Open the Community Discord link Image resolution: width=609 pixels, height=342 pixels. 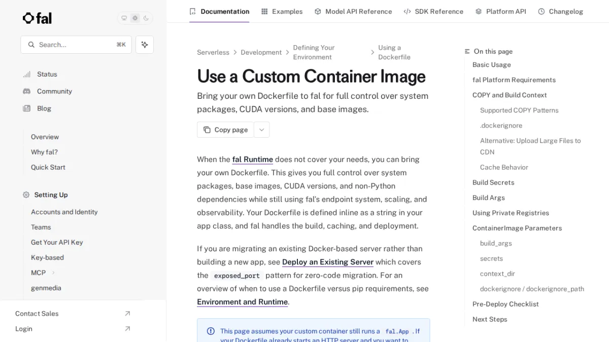point(47,91)
